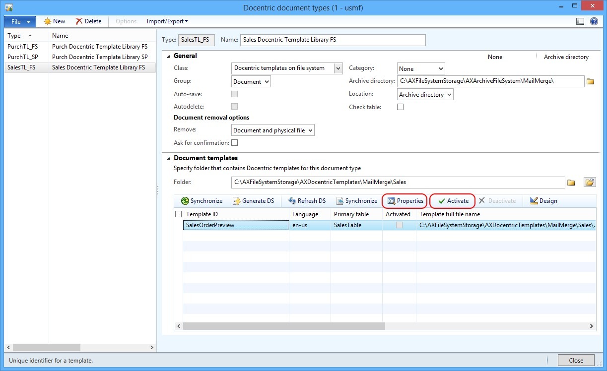Open the help question mark icon
Image resolution: width=607 pixels, height=371 pixels.
click(x=594, y=21)
